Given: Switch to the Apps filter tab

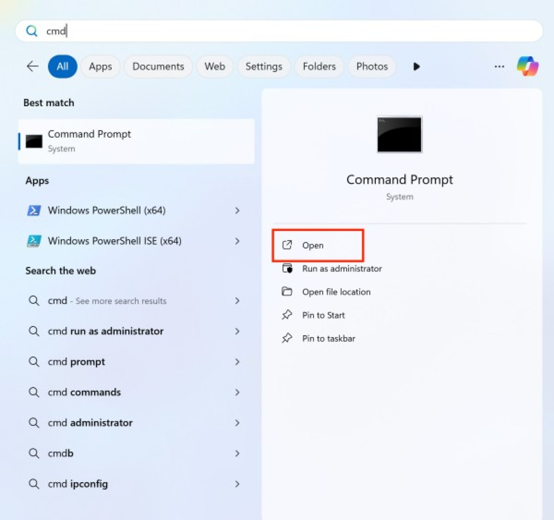Looking at the screenshot, I should click(x=100, y=67).
